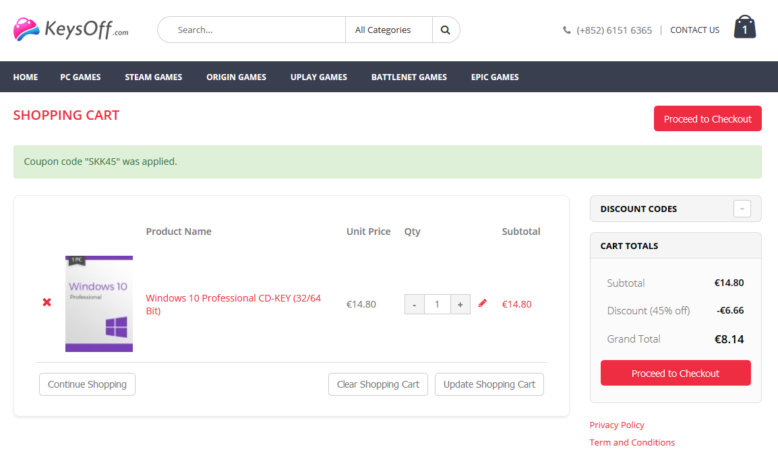
Task: Click the KeysOff.com logo
Action: 71,29
